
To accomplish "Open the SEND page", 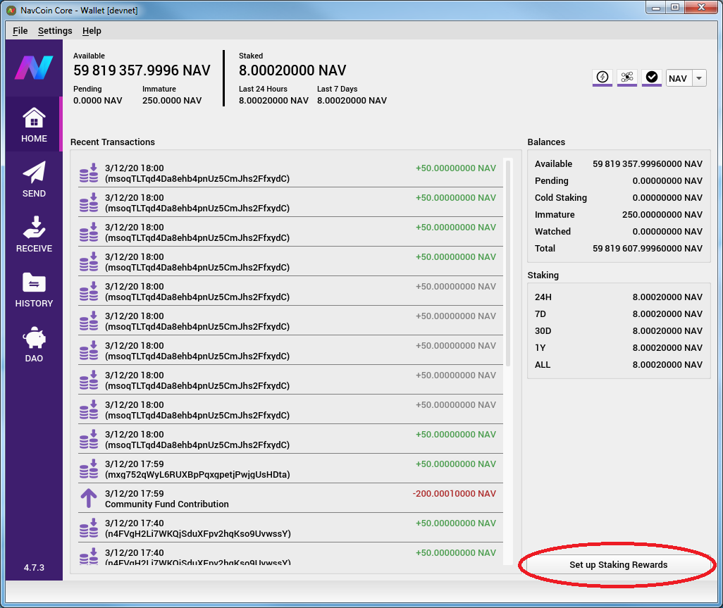I will (34, 180).
